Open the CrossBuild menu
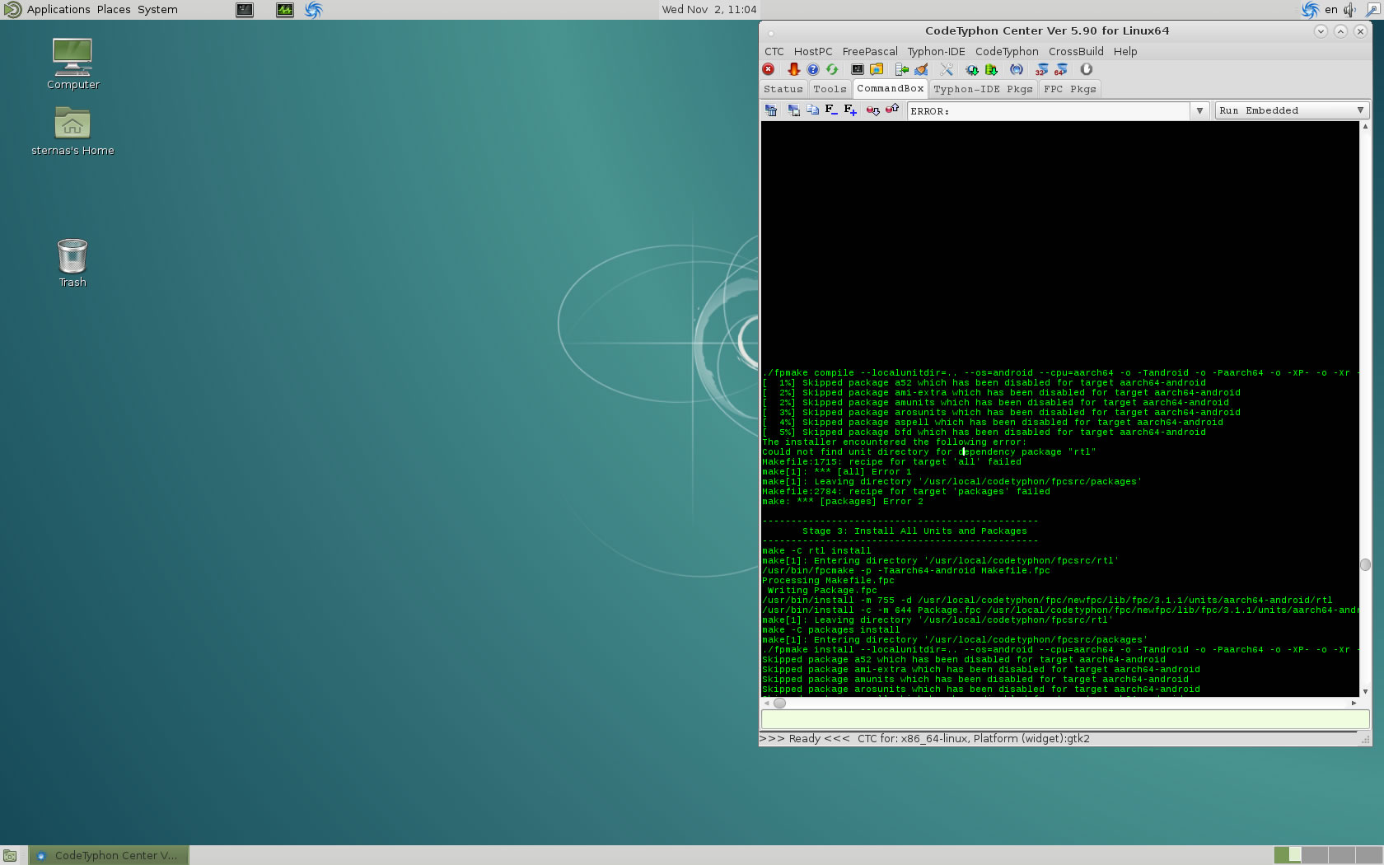1384x865 pixels. (x=1076, y=51)
